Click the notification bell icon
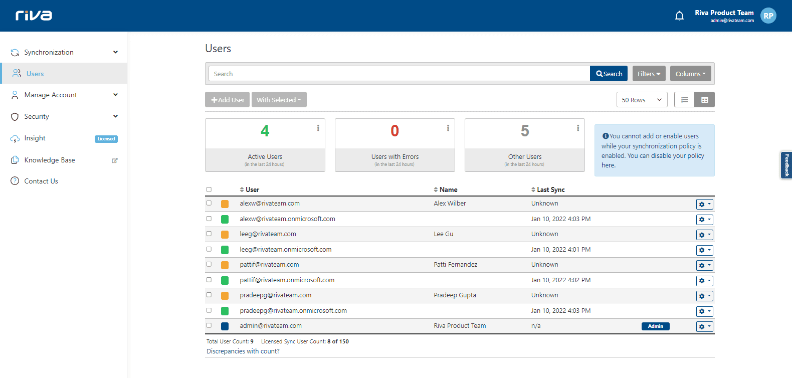Viewport: 792px width, 378px height. pos(679,16)
